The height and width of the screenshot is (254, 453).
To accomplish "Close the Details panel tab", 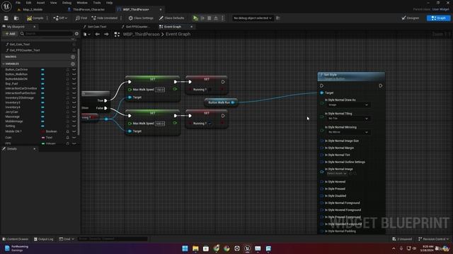I will point(35,149).
